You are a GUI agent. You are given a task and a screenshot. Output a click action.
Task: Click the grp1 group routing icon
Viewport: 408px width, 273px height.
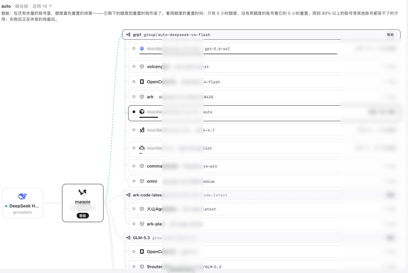(x=128, y=35)
